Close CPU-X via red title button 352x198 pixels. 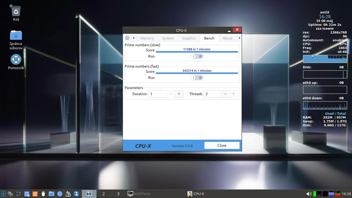click(237, 30)
